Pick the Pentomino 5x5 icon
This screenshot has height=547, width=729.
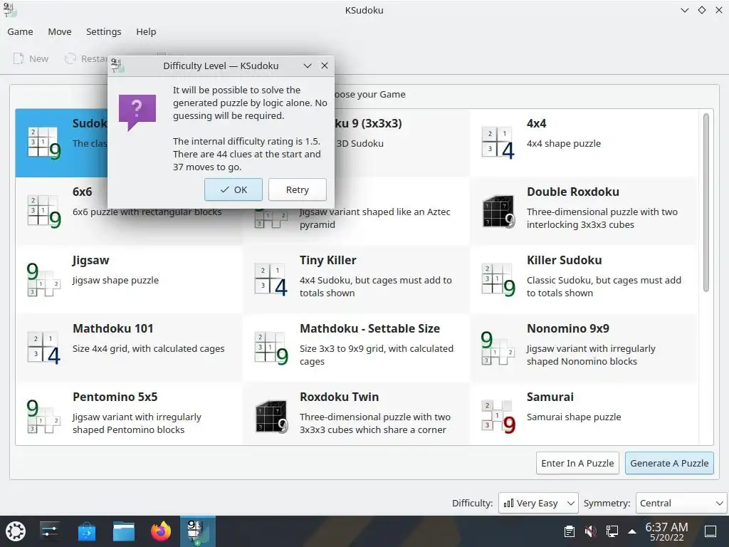point(43,416)
